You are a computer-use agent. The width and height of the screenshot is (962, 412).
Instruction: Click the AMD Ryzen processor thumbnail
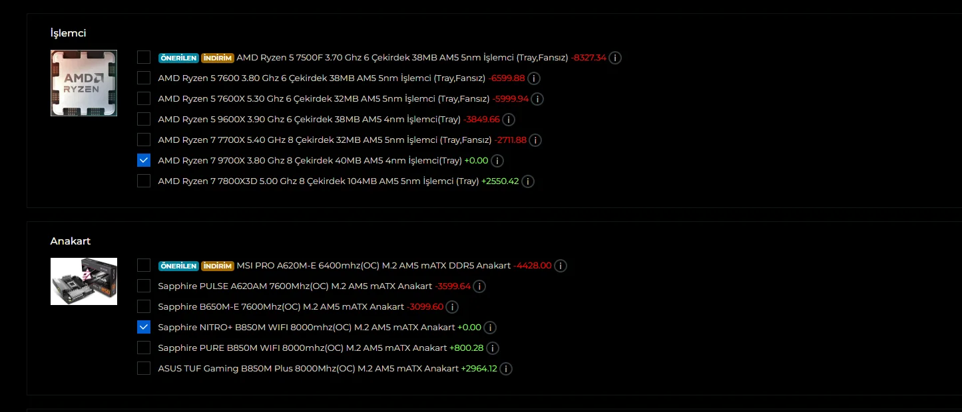pos(84,83)
